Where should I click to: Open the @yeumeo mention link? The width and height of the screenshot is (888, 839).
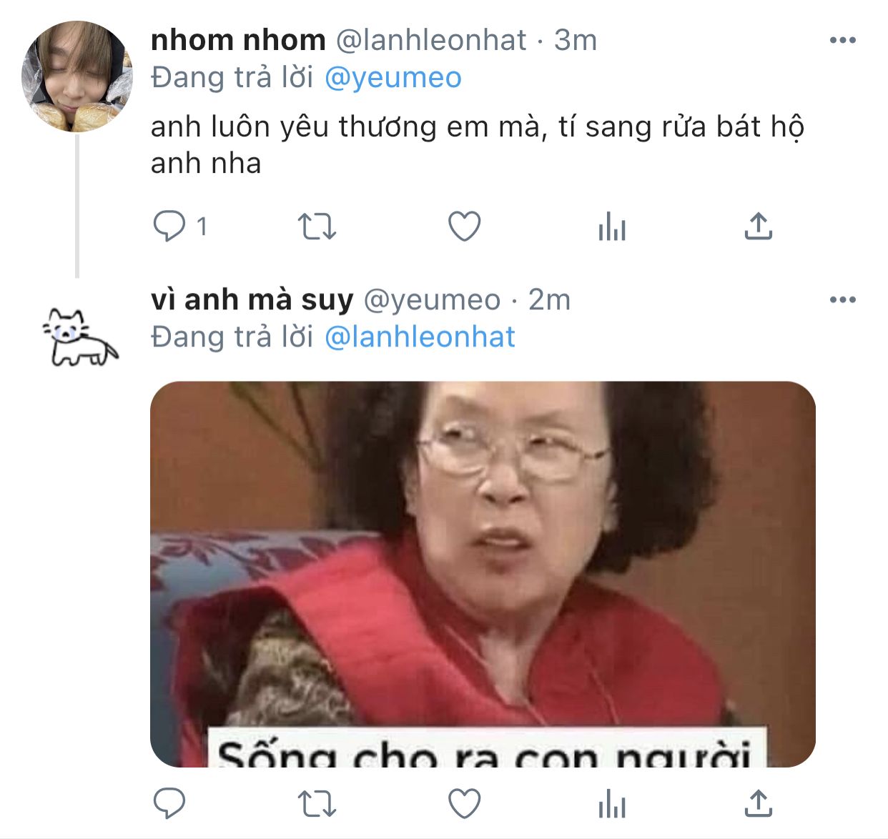(x=393, y=78)
